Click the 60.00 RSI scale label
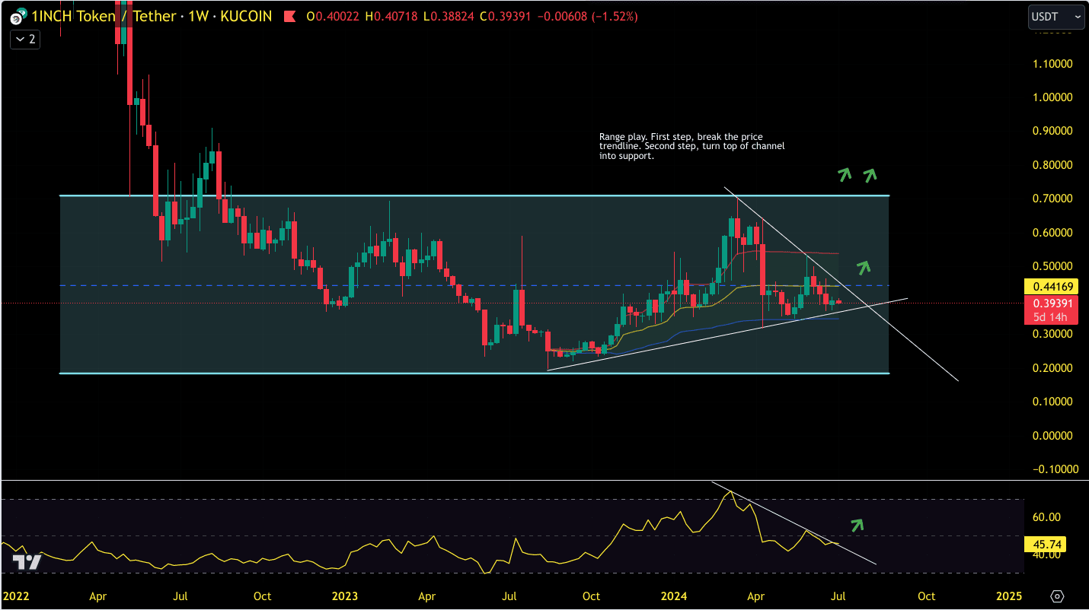 pos(1045,517)
